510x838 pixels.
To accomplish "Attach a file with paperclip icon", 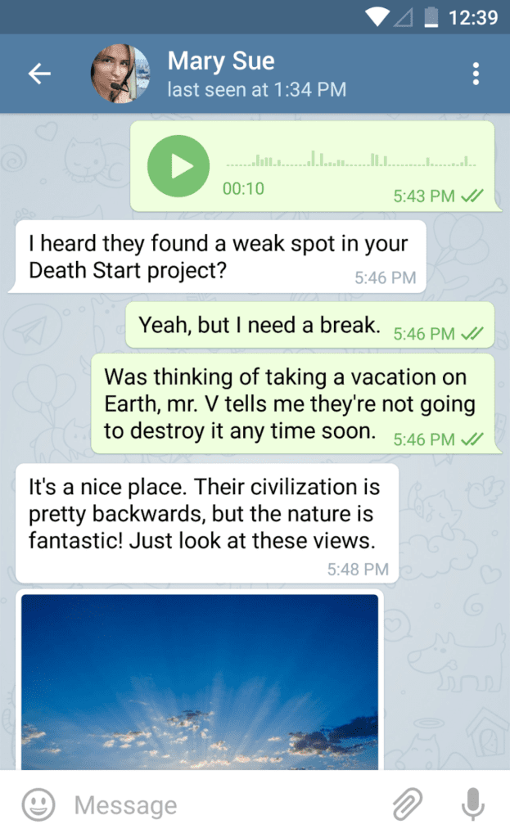I will 408,804.
